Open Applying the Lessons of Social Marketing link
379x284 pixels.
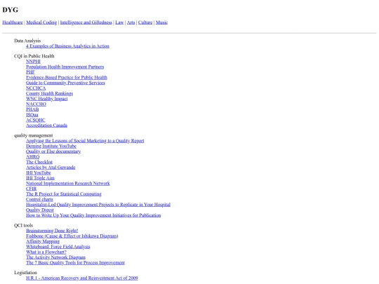point(85,140)
